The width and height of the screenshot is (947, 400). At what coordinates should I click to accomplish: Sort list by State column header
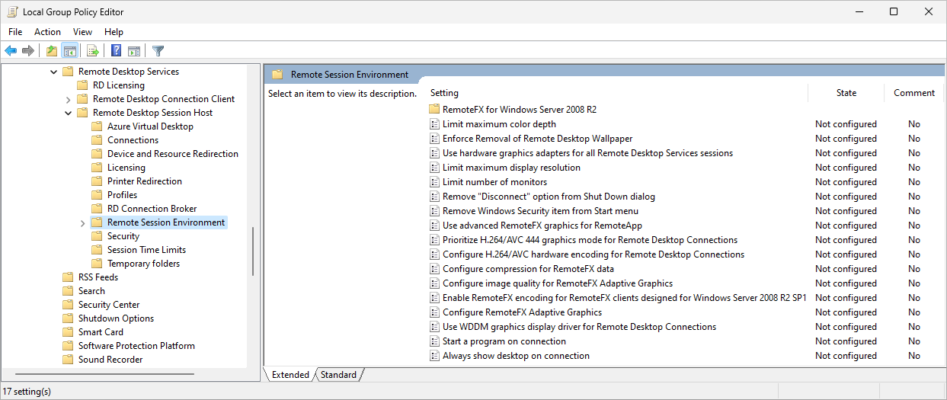point(846,93)
